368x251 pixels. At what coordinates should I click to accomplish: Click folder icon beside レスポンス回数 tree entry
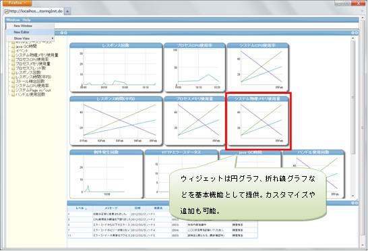pos(13,73)
